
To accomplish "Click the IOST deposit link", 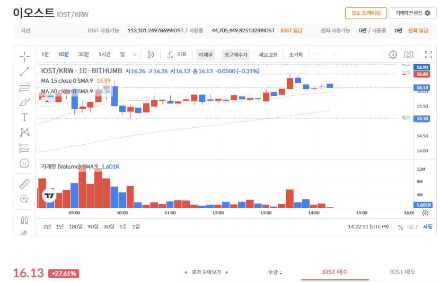I will (291, 31).
